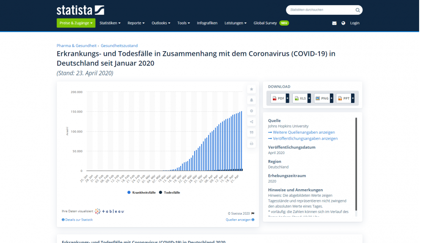
Task: Click the star favorite icon beside chart
Action: tap(252, 89)
